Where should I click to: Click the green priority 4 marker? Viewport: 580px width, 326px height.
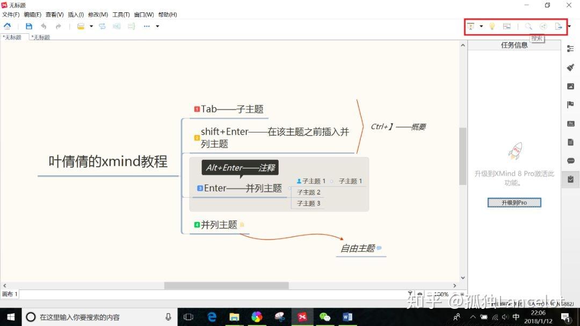pos(197,225)
